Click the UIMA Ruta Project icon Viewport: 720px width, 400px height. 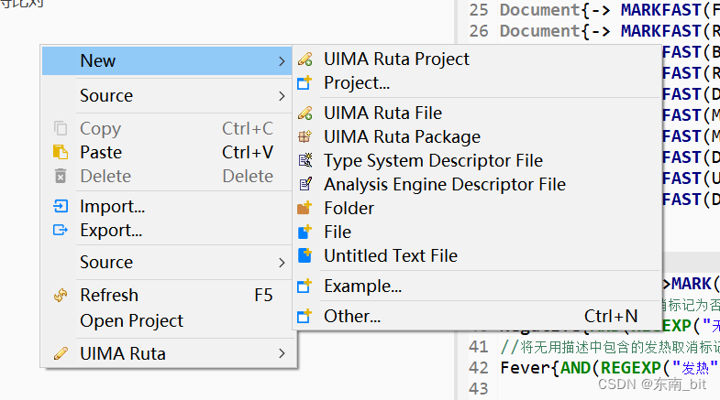tap(305, 59)
